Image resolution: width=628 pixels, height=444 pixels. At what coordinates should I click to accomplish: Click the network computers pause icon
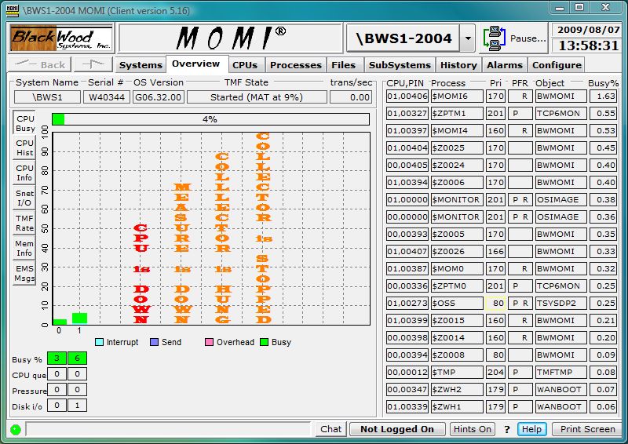495,38
